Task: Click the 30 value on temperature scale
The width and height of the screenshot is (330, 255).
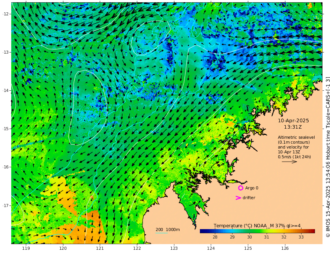Action: tap(249, 237)
